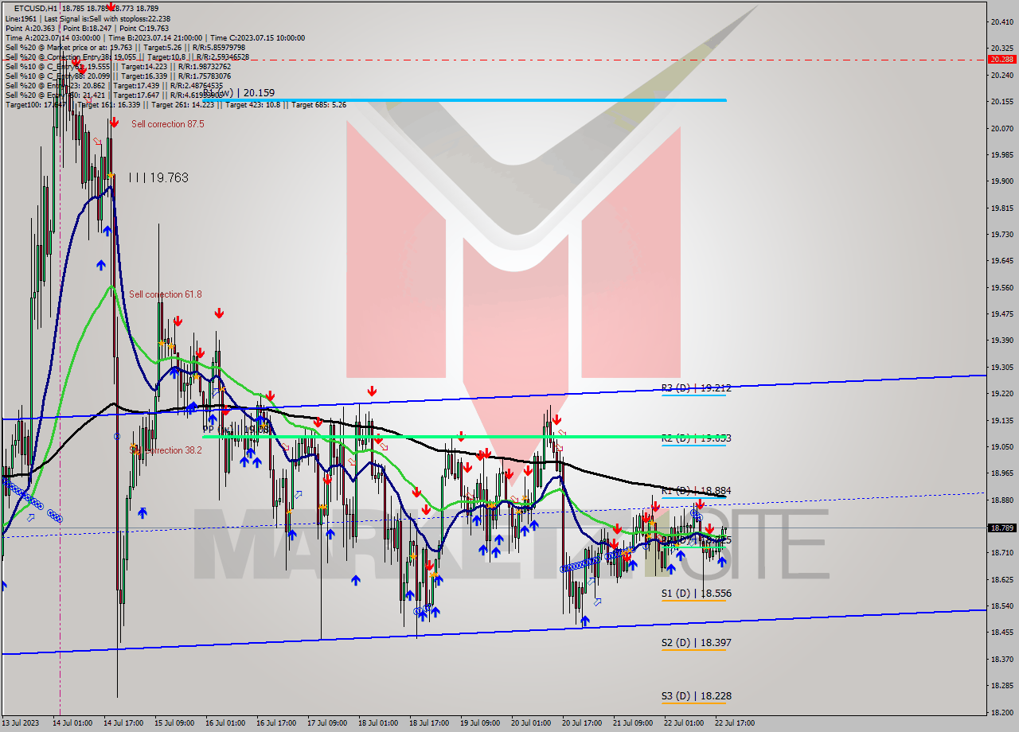Click the 20.070 price axis label
This screenshot has width=1019, height=732.
pyautogui.click(x=1001, y=128)
